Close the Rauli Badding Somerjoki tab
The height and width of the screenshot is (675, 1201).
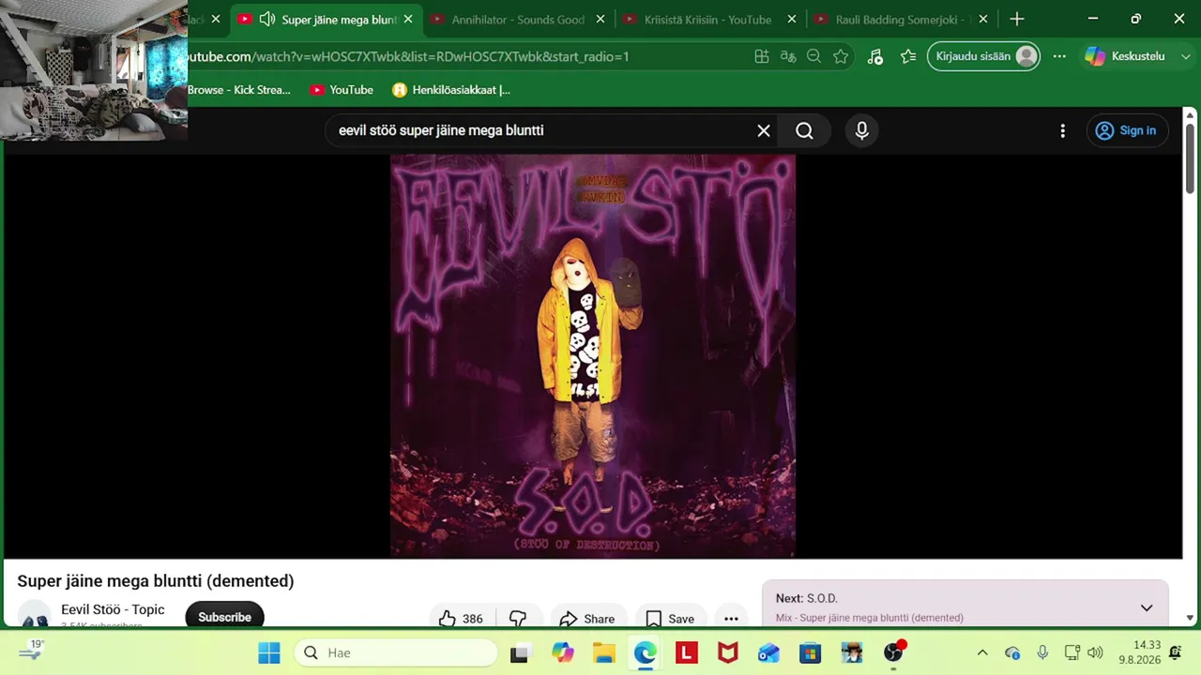click(x=983, y=19)
